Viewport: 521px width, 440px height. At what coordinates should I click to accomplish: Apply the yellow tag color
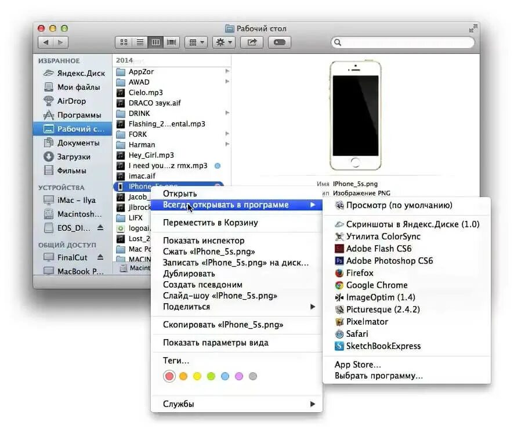197,376
